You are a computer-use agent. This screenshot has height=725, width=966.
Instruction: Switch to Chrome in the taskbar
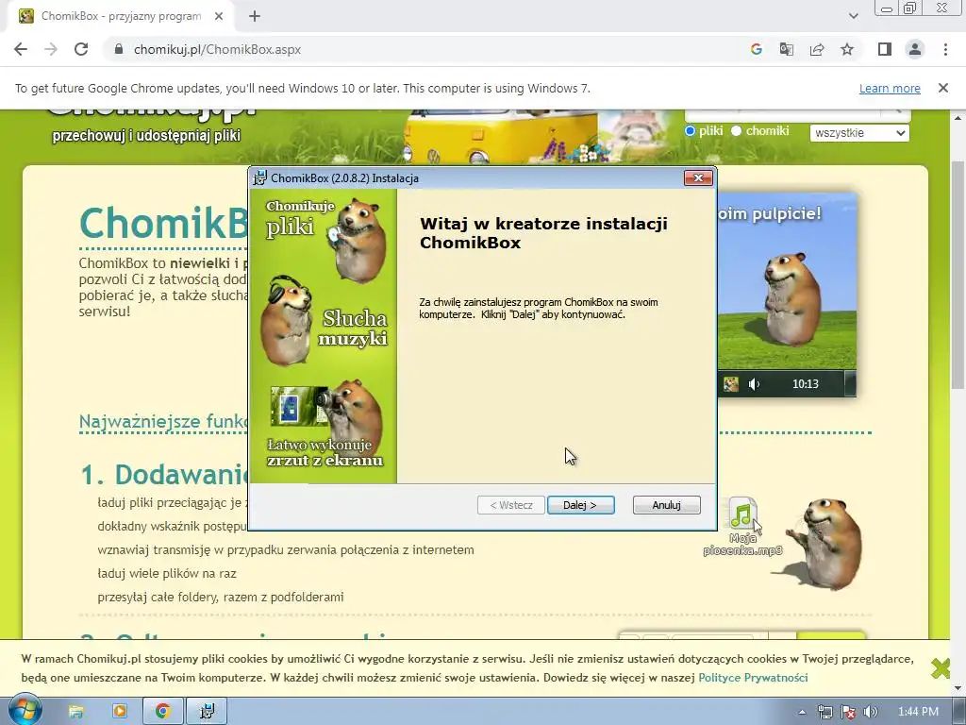click(163, 712)
